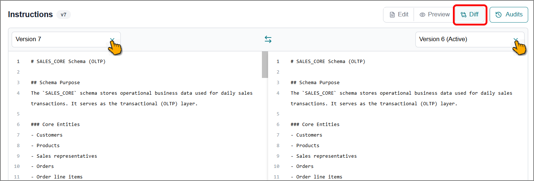Open the Version 7 dropdown
534x181 pixels.
tap(66, 39)
